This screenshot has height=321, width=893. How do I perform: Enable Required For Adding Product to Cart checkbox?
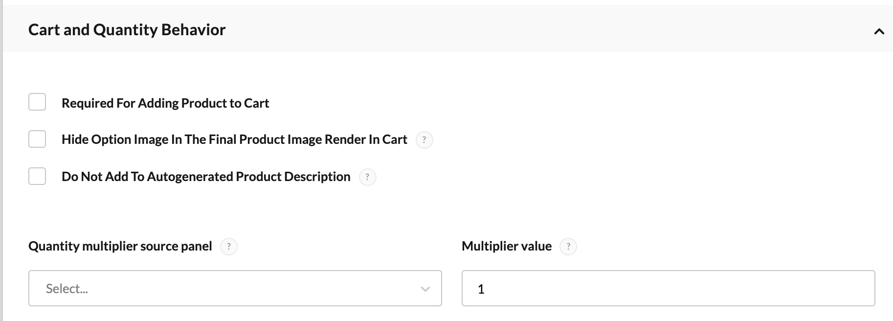pyautogui.click(x=37, y=102)
